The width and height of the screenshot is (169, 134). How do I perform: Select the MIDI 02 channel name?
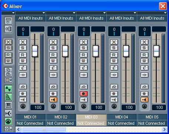coord(61,117)
